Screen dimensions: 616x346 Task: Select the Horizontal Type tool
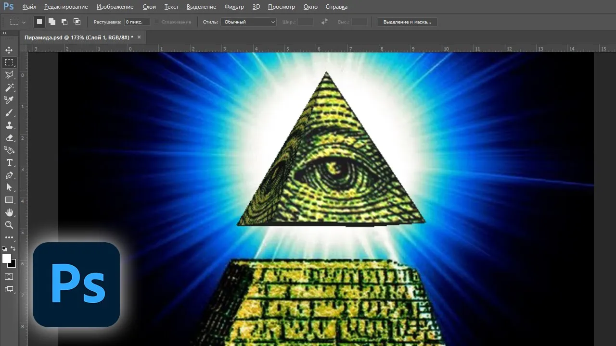9,162
